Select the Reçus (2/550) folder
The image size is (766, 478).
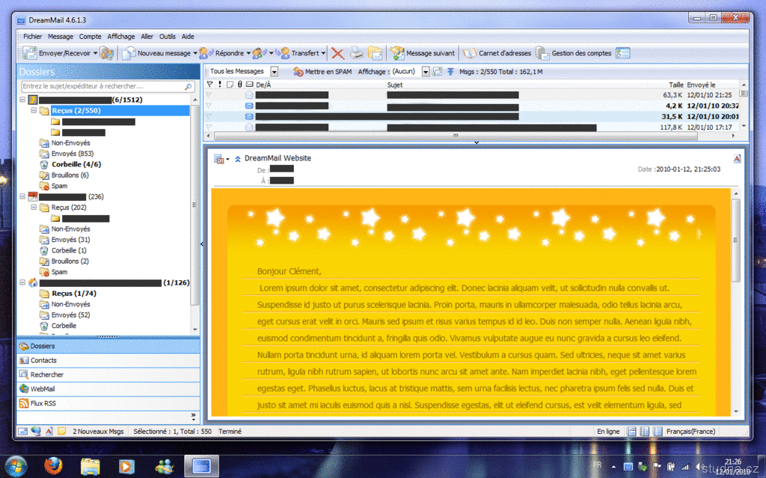(76, 111)
